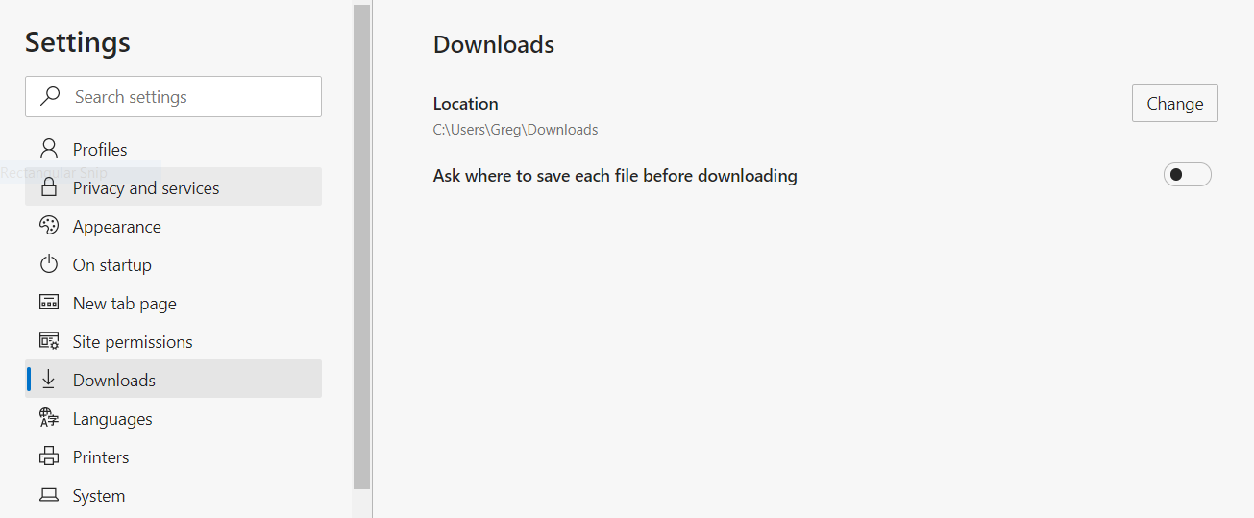Click the Location label
The image size is (1254, 518).
(x=465, y=104)
